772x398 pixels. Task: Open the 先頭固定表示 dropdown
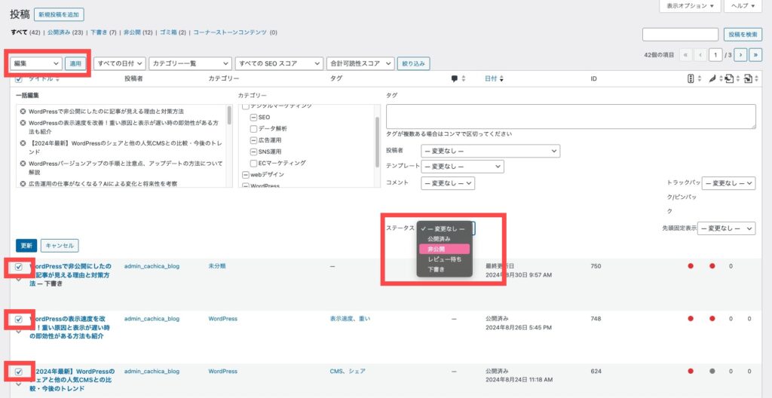(x=726, y=228)
